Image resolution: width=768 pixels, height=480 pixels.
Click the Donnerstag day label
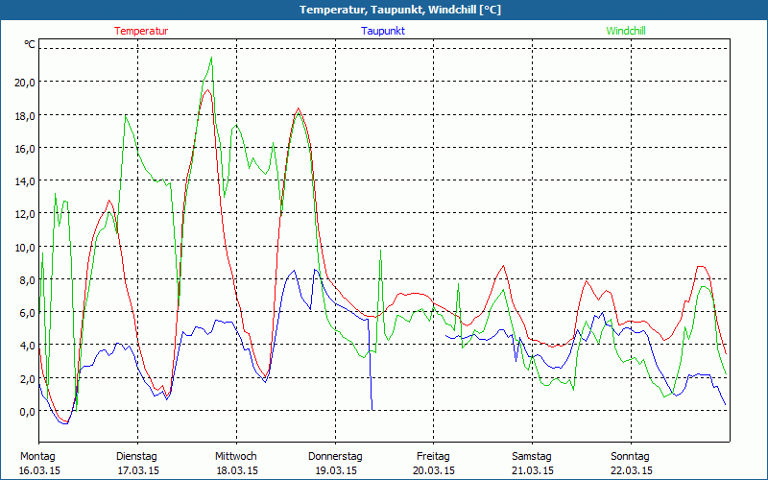[334, 456]
